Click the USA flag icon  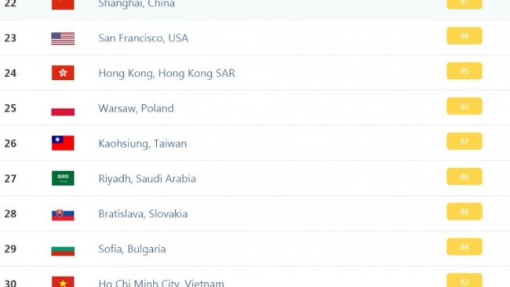point(63,38)
